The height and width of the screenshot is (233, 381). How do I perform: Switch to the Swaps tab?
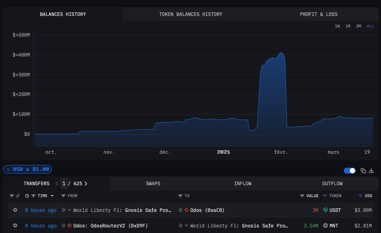(153, 184)
